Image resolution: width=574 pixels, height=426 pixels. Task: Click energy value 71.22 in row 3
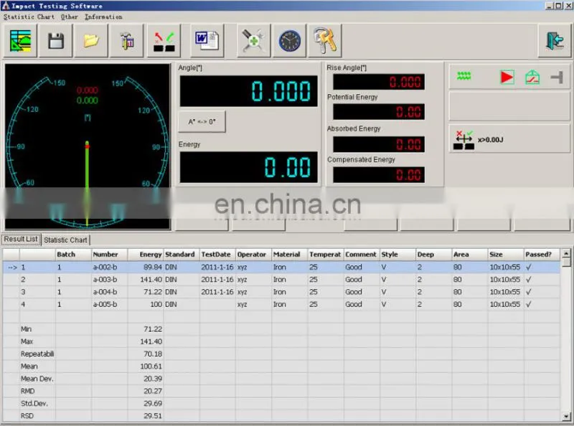[153, 292]
